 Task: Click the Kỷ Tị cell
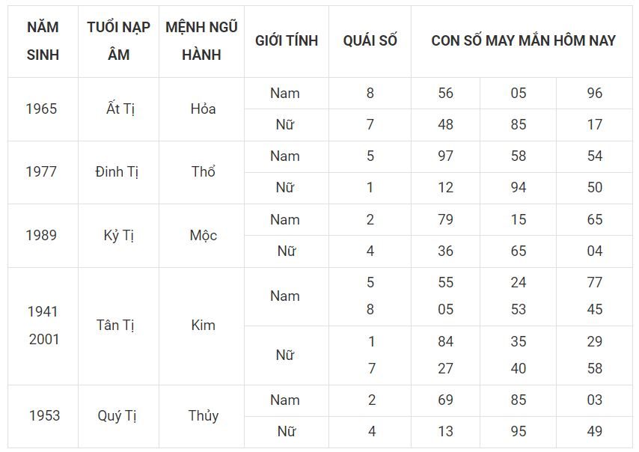118,236
